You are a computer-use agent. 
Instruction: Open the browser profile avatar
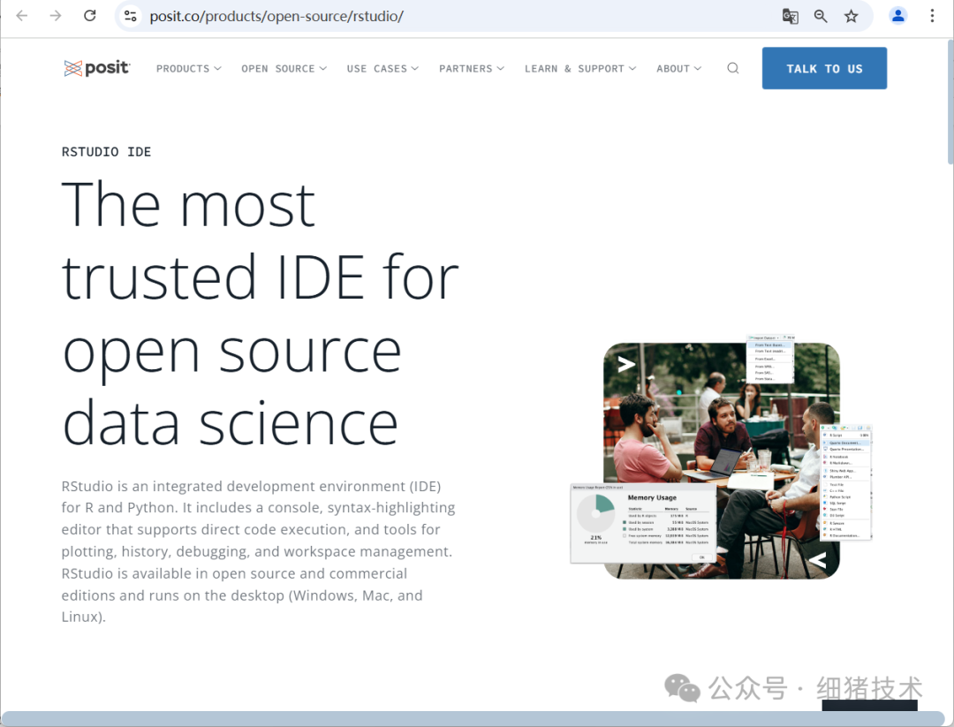(x=898, y=16)
